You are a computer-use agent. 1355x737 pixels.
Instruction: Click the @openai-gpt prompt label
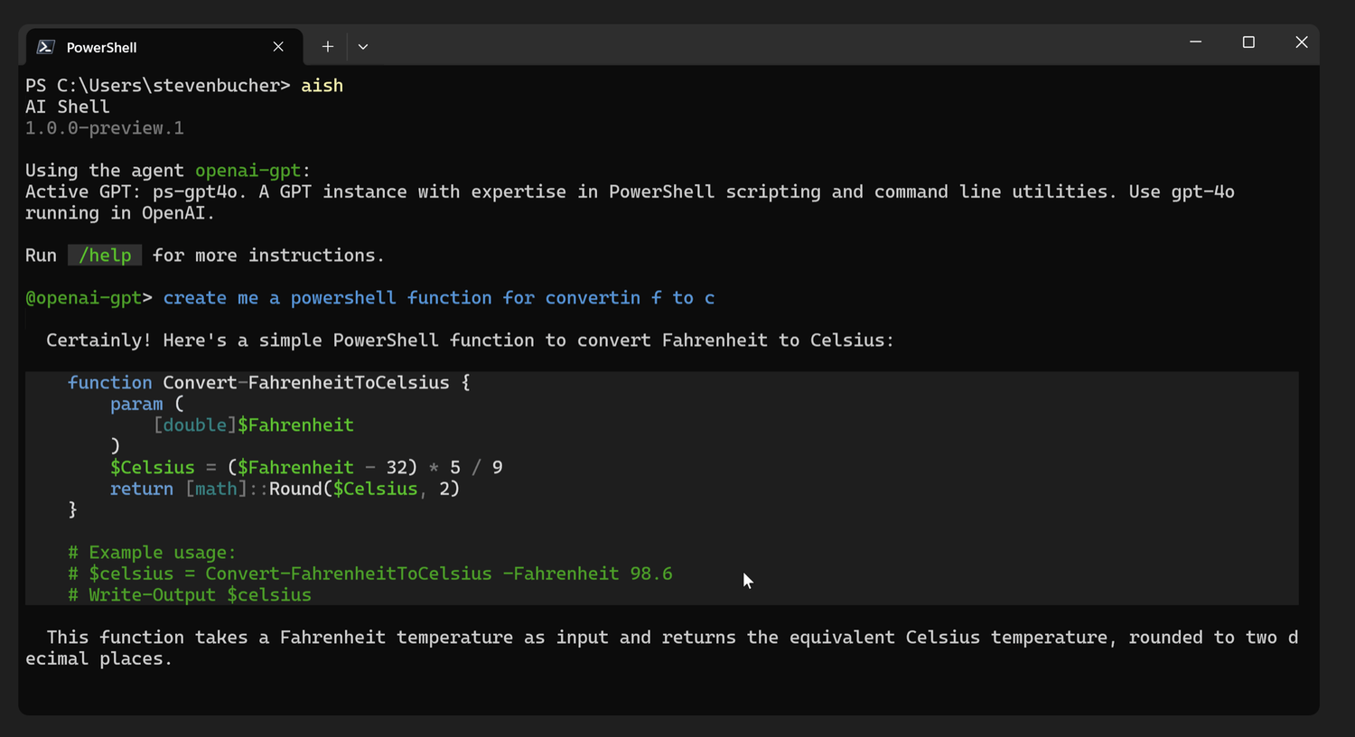84,298
